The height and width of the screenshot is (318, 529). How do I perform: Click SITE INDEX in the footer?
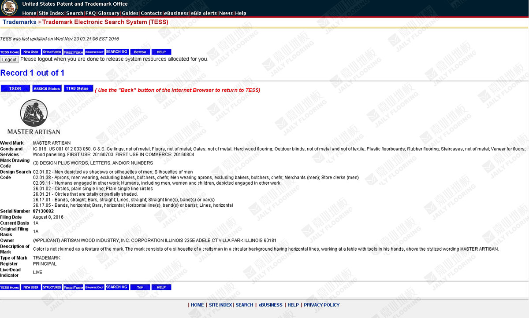[220, 305]
